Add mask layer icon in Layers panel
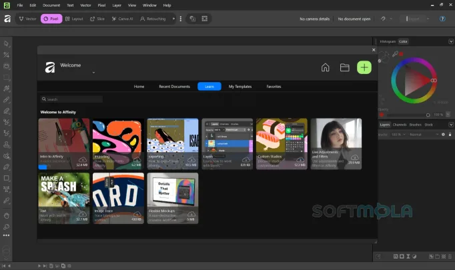Image resolution: width=455 pixels, height=270 pixels. 402,257
